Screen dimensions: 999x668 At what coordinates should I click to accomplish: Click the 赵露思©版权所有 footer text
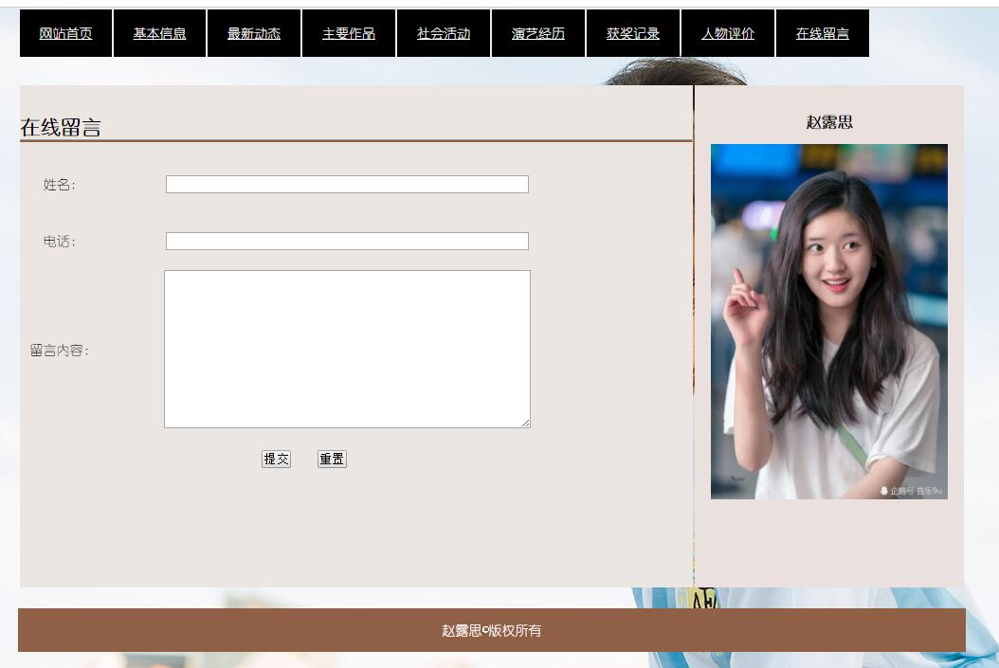[x=491, y=630]
